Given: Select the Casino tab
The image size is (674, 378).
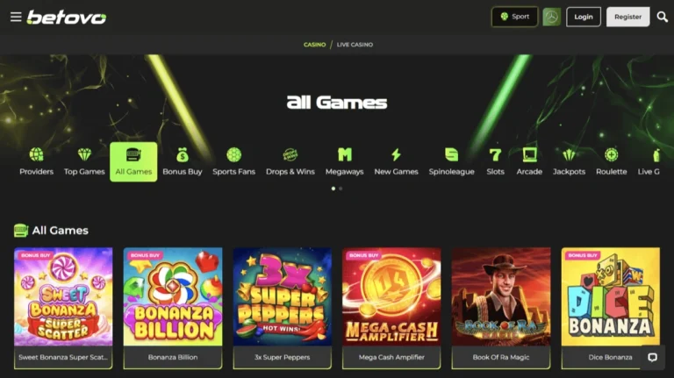Looking at the screenshot, I should click(315, 45).
